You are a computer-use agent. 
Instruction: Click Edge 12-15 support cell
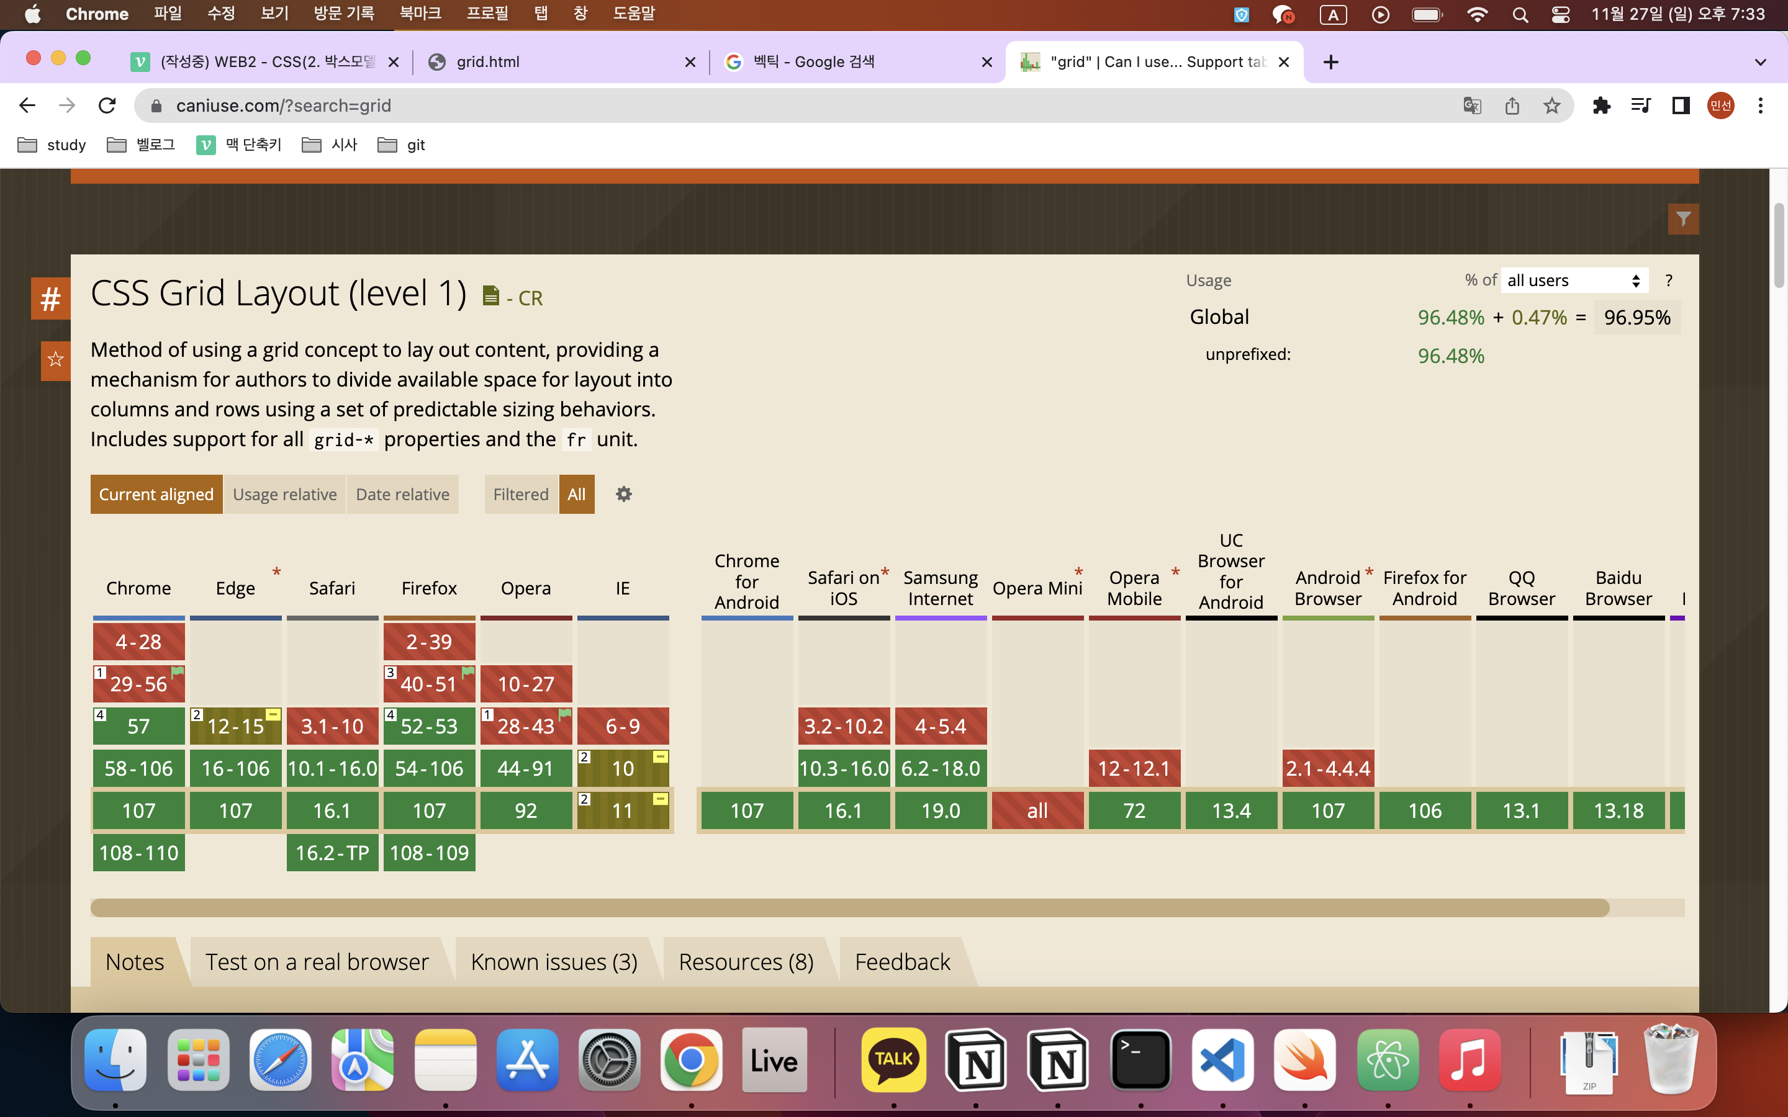236,726
